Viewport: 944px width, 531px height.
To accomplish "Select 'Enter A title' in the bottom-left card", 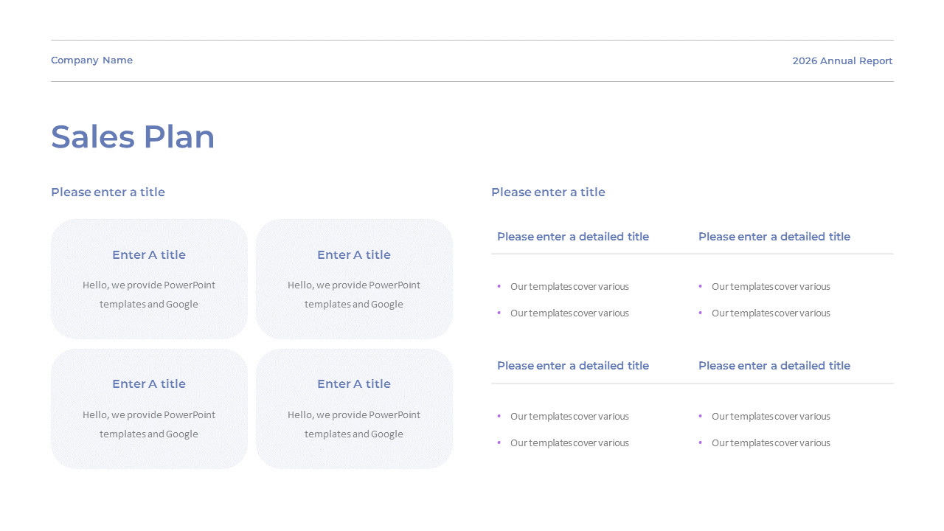I will click(x=149, y=384).
